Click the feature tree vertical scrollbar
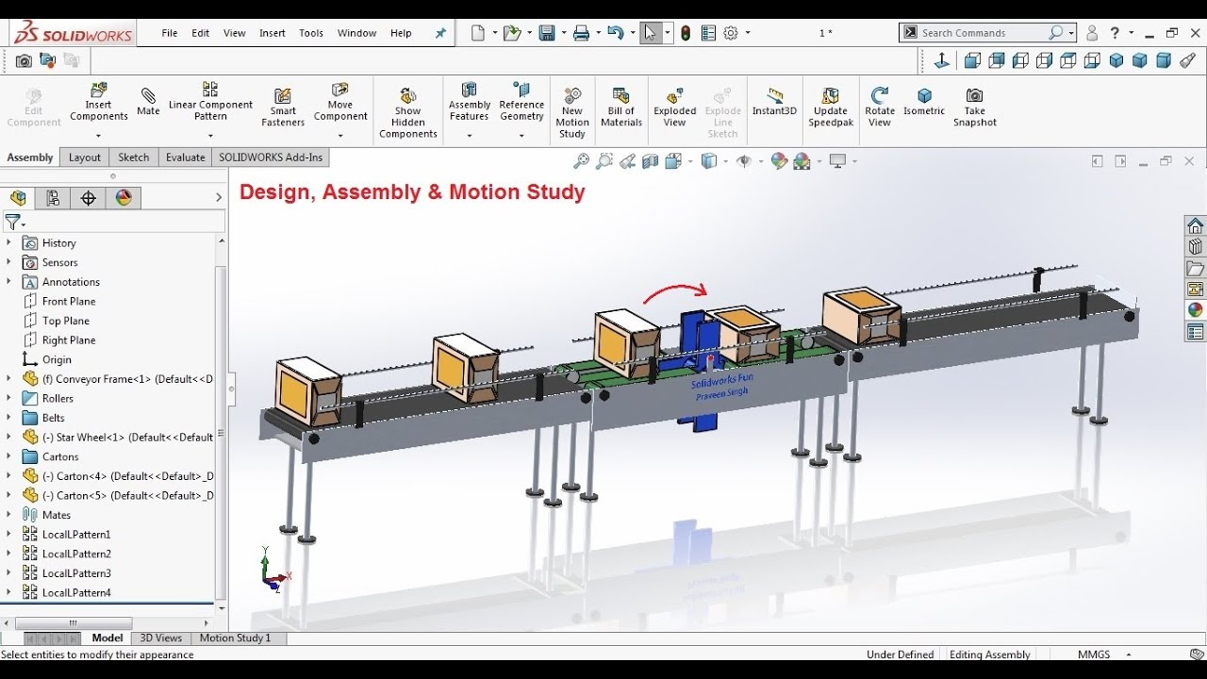1207x679 pixels. pyautogui.click(x=221, y=433)
